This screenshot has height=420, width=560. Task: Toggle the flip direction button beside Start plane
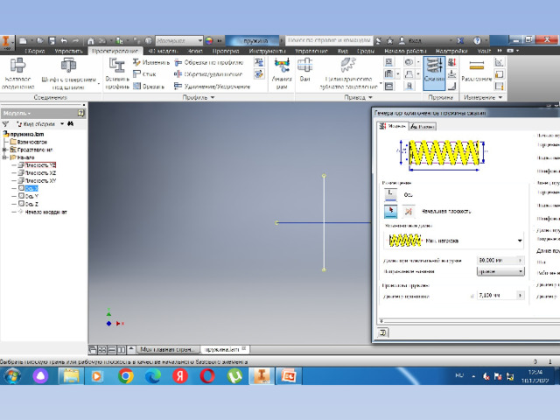tap(409, 211)
